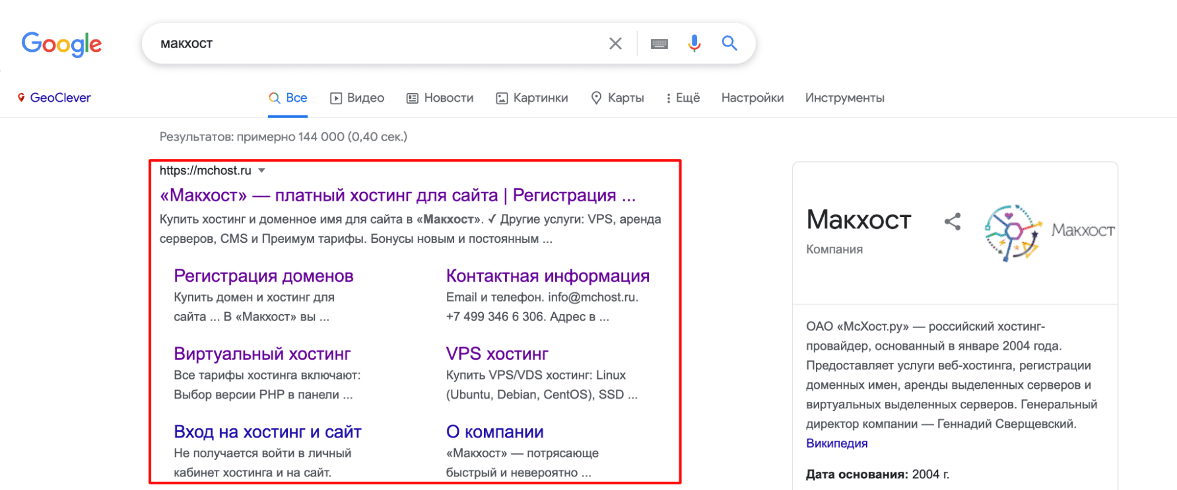The height and width of the screenshot is (490, 1177).
Task: Open the on-screen keyboard icon
Action: pyautogui.click(x=659, y=44)
